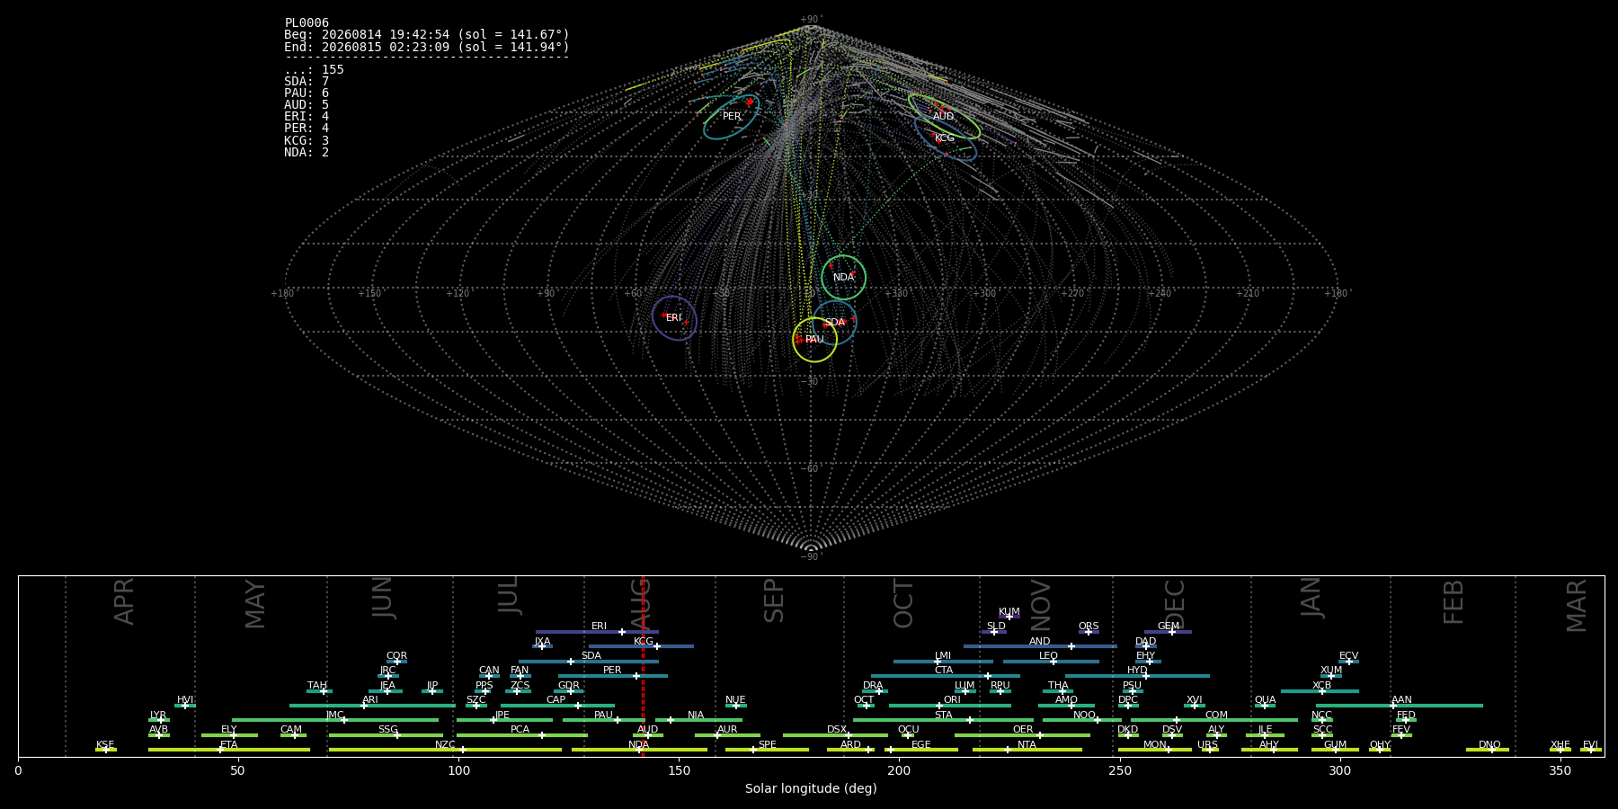This screenshot has width=1618, height=809.
Task: Select the PL0006 header text
Action: click(x=307, y=23)
